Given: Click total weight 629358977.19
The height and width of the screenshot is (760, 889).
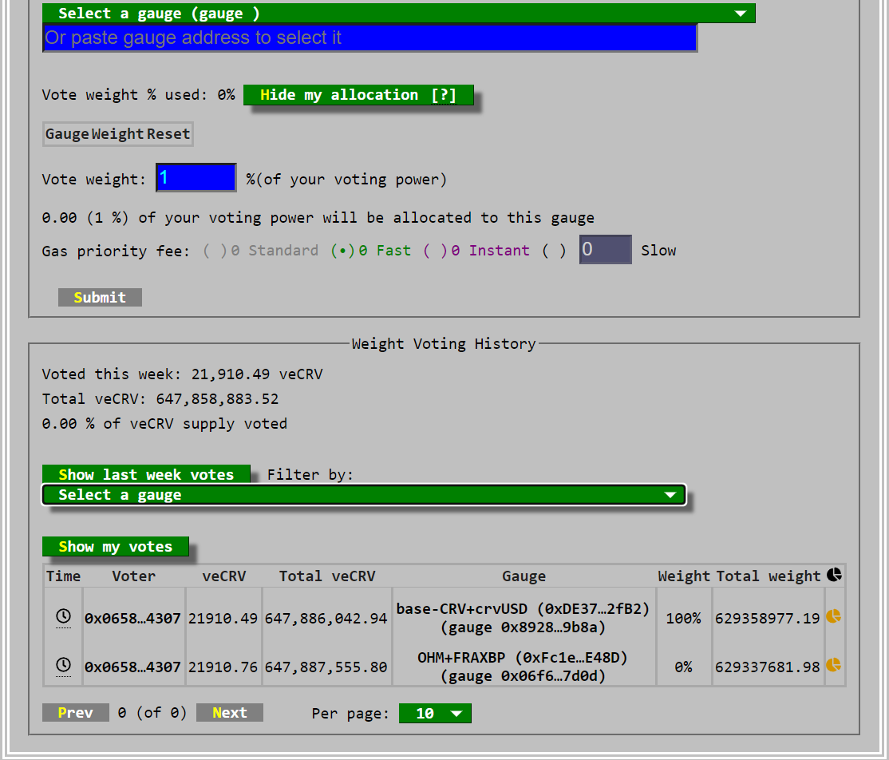Looking at the screenshot, I should click(x=767, y=618).
